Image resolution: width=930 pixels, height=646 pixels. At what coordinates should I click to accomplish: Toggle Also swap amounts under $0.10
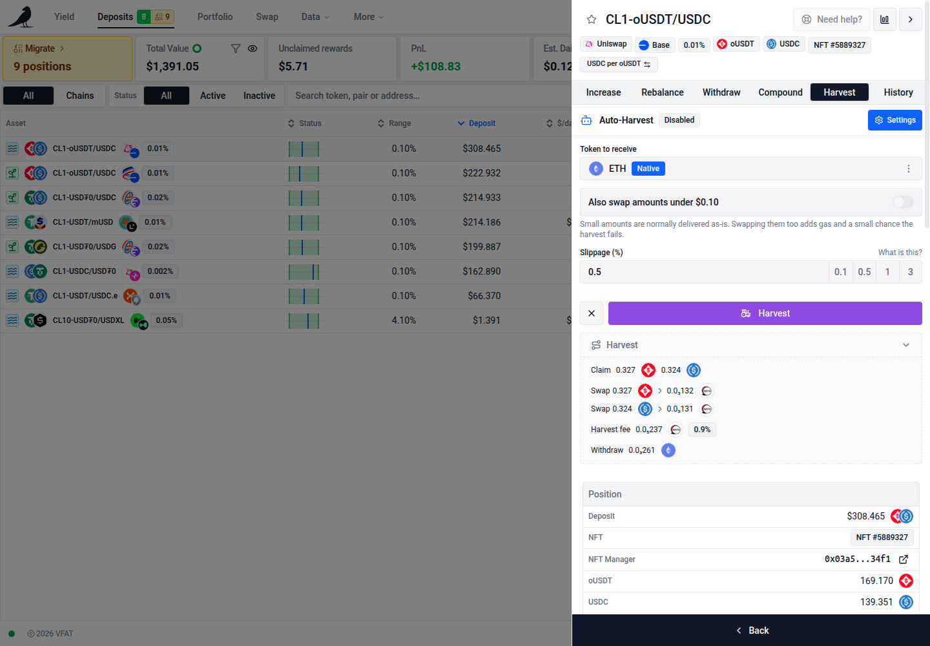tap(904, 202)
